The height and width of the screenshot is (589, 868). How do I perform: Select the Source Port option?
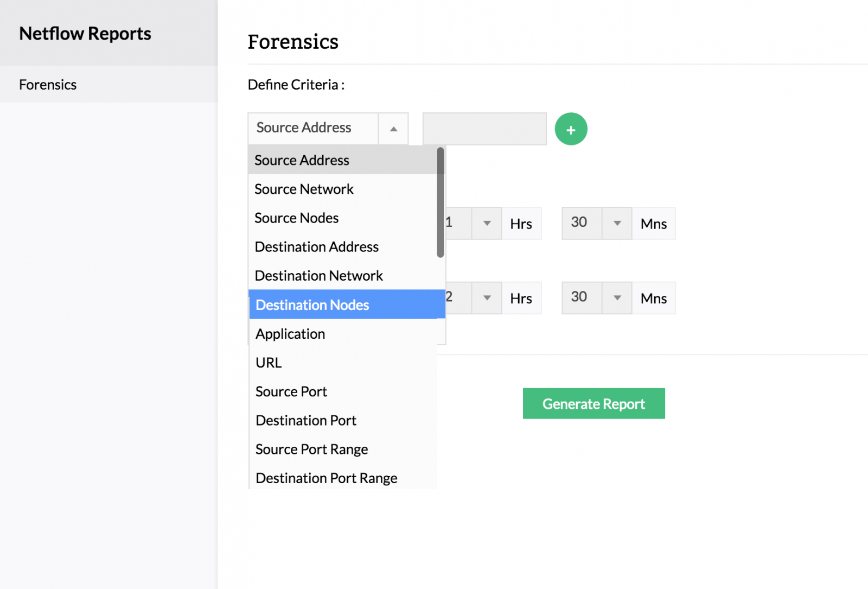(291, 391)
